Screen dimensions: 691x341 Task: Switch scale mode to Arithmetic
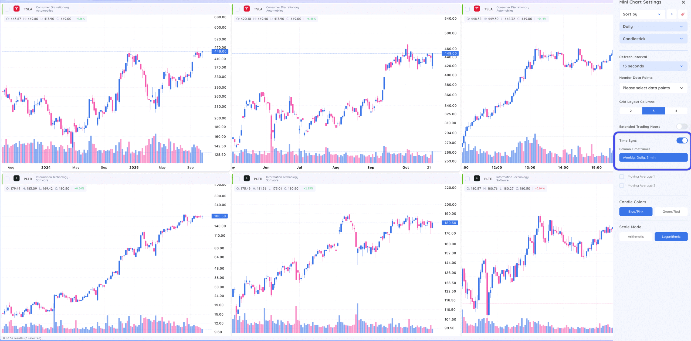636,237
